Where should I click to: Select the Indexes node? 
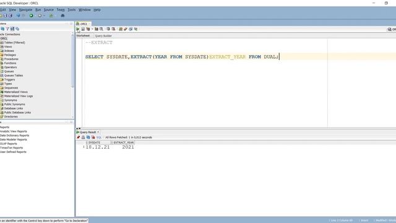click(9, 51)
